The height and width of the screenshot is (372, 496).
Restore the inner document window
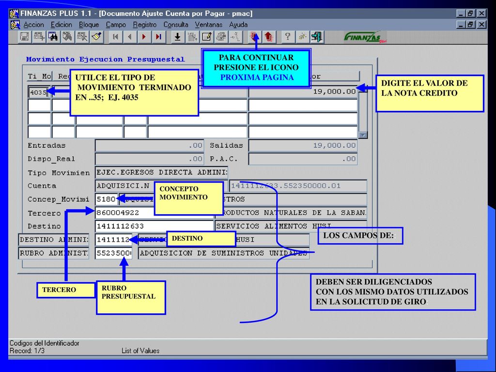[471, 25]
